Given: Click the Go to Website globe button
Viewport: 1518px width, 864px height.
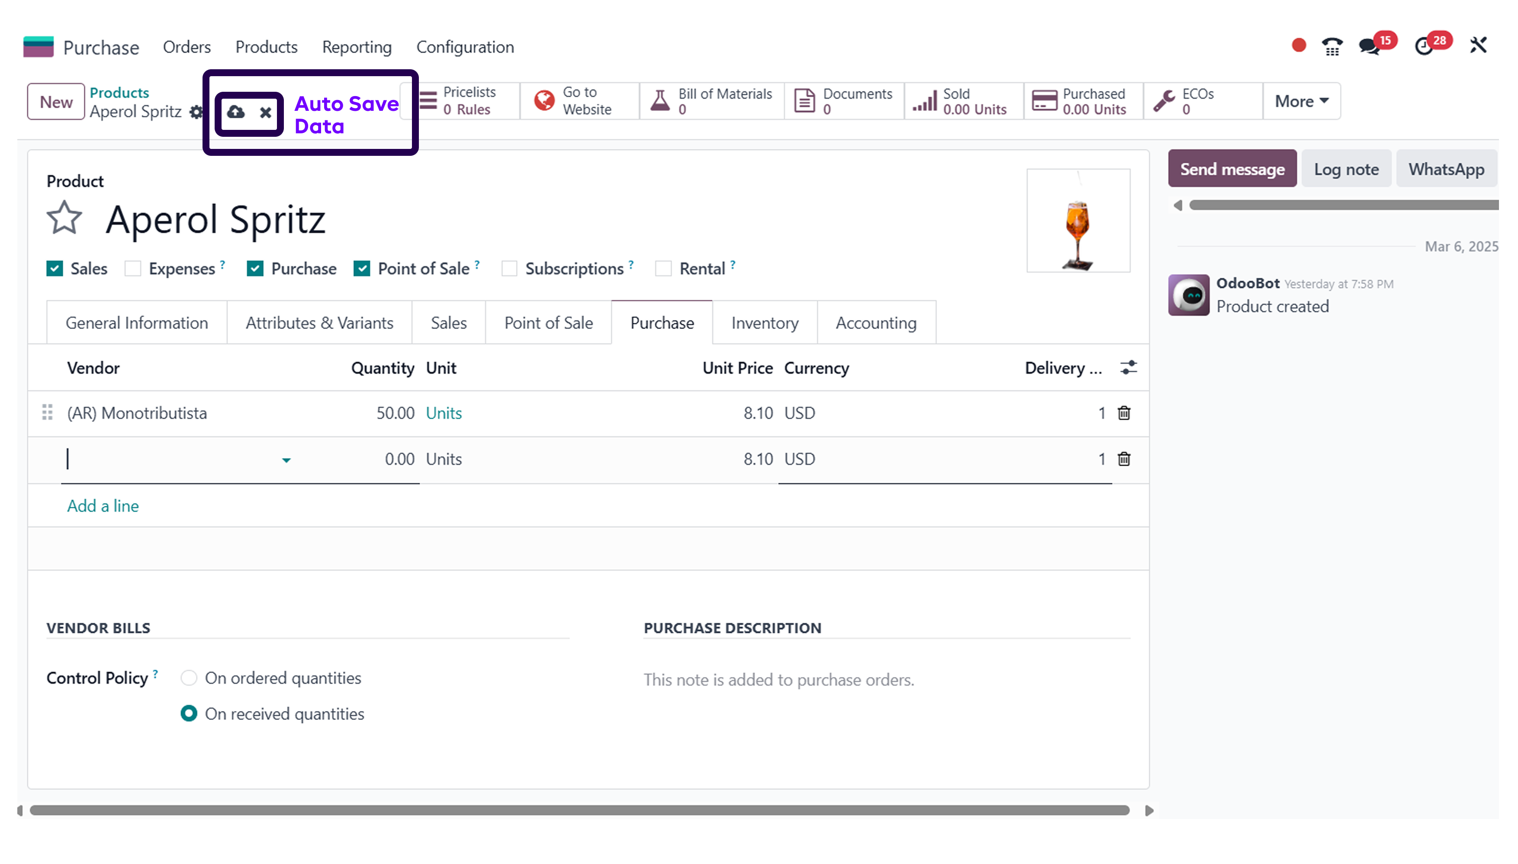Looking at the screenshot, I should (579, 101).
